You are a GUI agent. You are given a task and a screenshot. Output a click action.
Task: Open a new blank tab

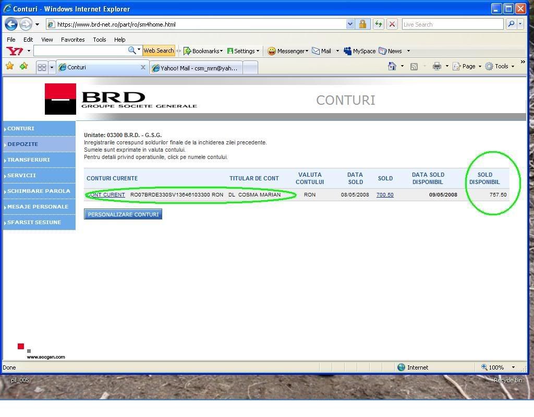(250, 68)
